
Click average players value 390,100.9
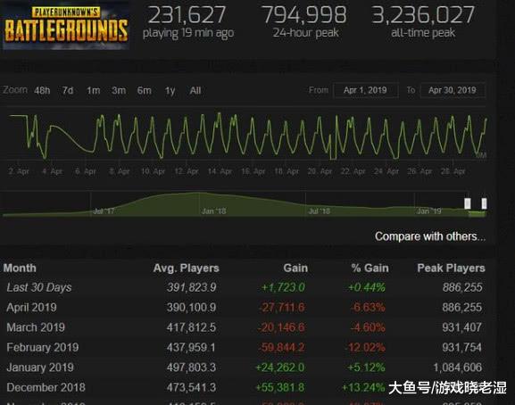[192, 308]
